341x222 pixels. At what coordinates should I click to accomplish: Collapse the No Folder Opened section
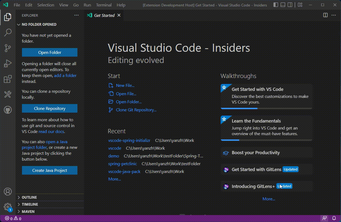(x=50, y=24)
